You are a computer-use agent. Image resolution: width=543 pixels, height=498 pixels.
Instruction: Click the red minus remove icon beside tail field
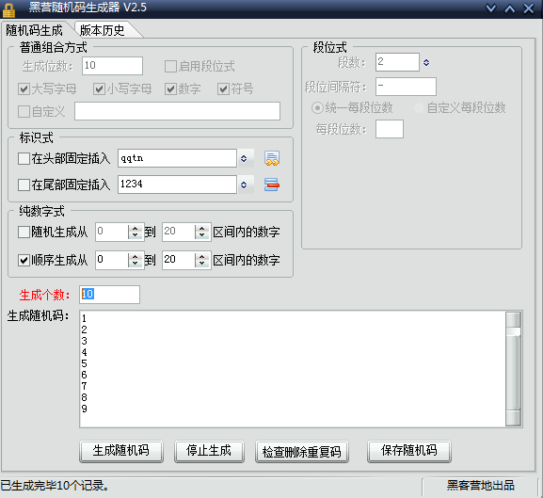(272, 185)
